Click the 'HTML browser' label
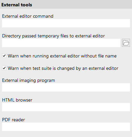Viewport: 132px width, 137px height. click(x=17, y=100)
